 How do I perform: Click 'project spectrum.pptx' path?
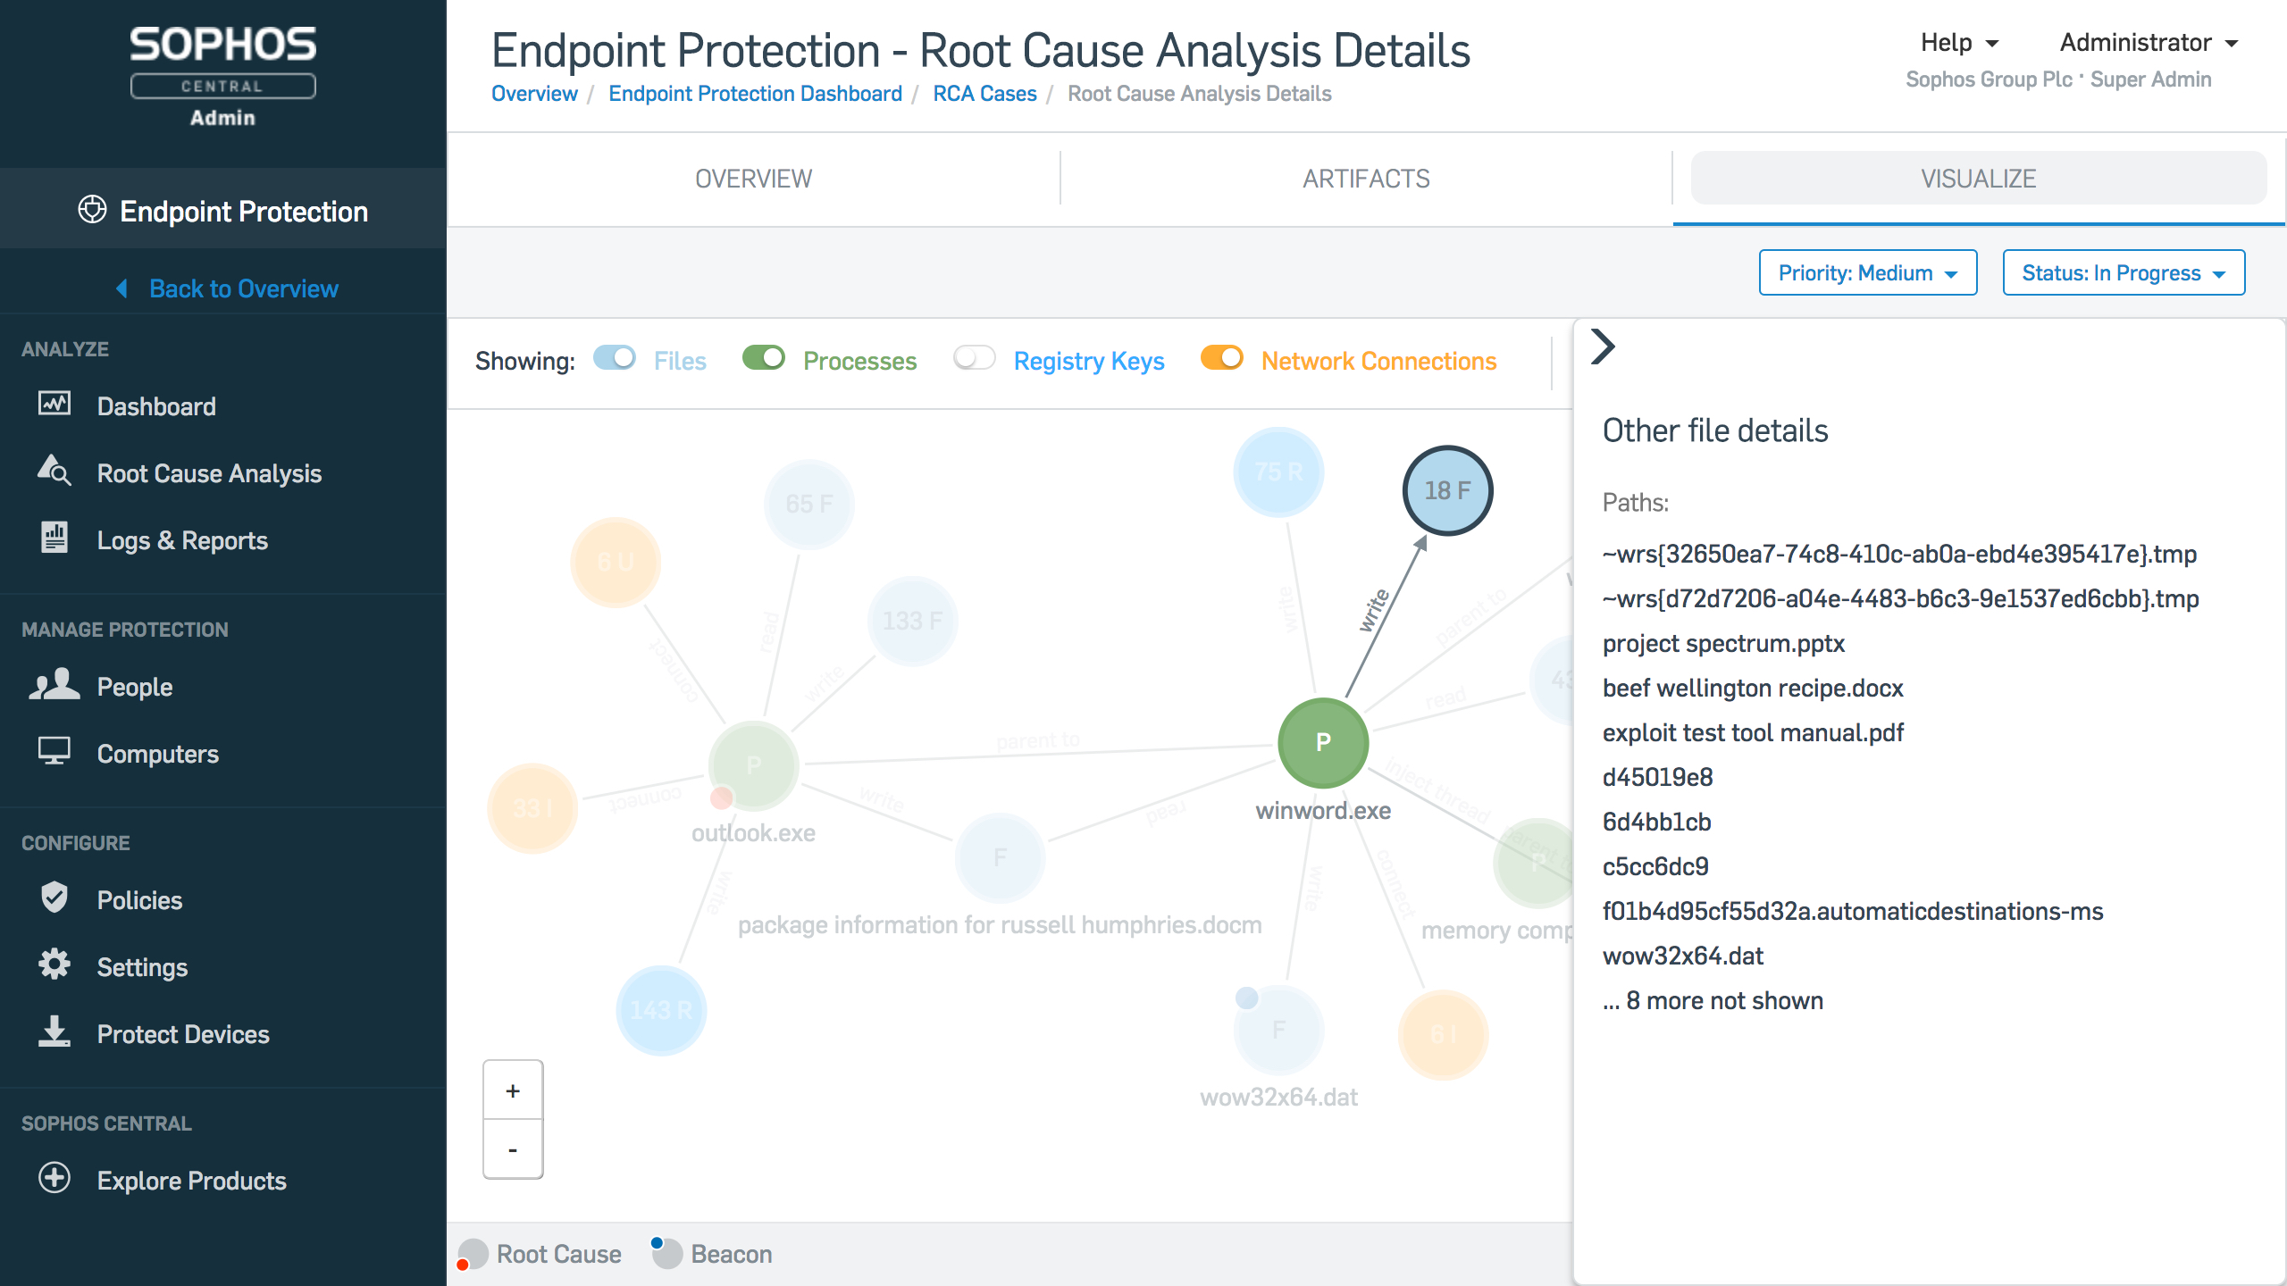(1723, 643)
